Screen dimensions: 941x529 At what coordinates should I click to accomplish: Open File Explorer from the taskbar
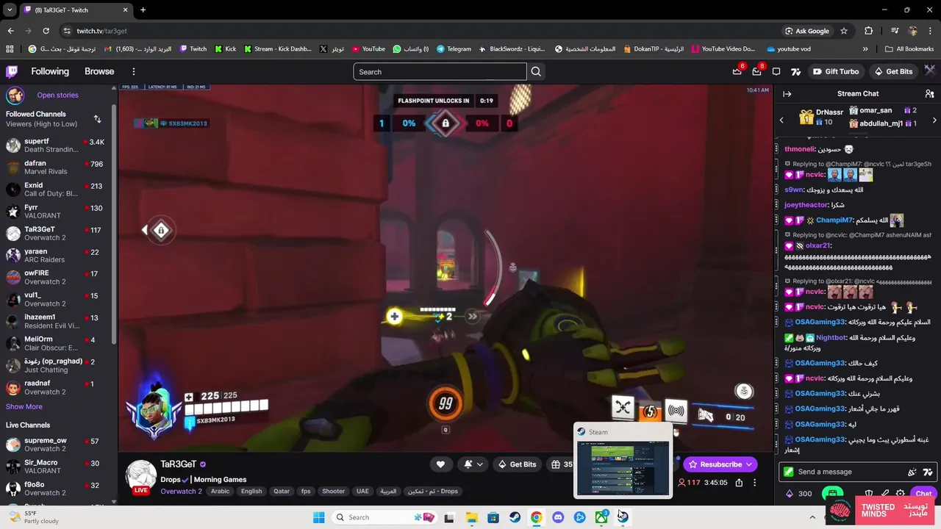pyautogui.click(x=472, y=517)
